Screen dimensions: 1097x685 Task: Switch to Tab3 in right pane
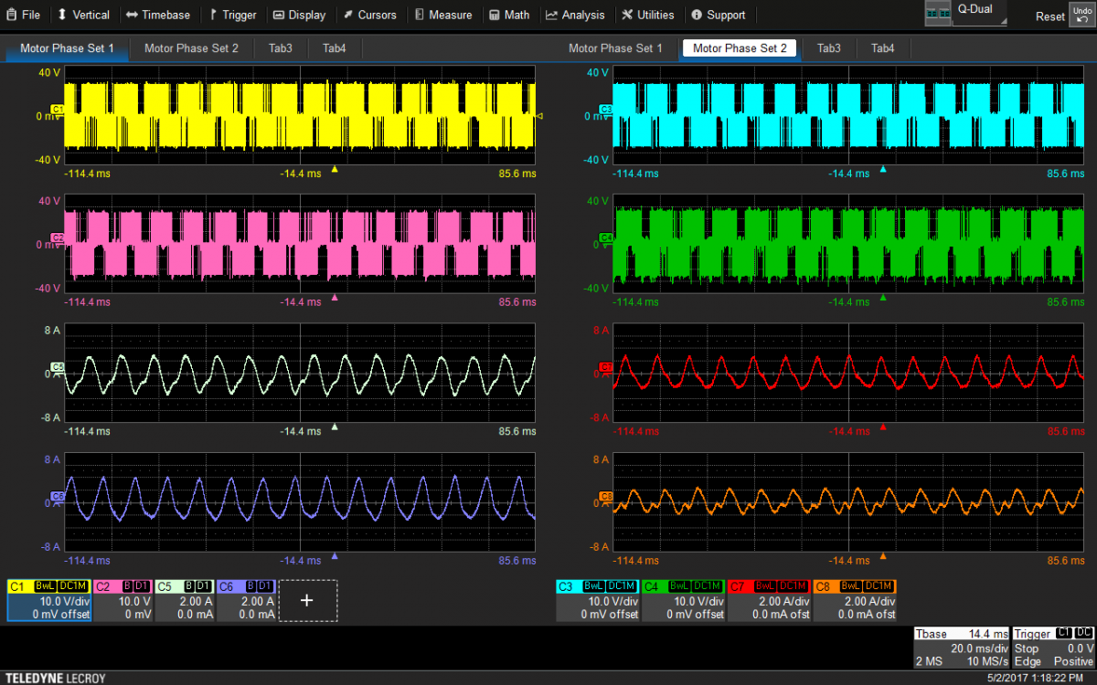[x=829, y=48]
